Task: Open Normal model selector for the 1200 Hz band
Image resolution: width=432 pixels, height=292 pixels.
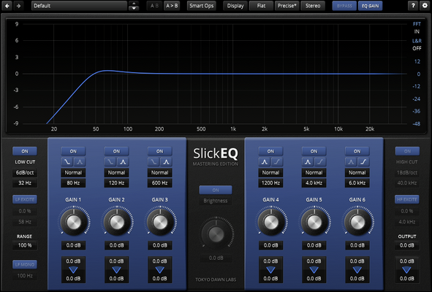Action: pos(270,172)
